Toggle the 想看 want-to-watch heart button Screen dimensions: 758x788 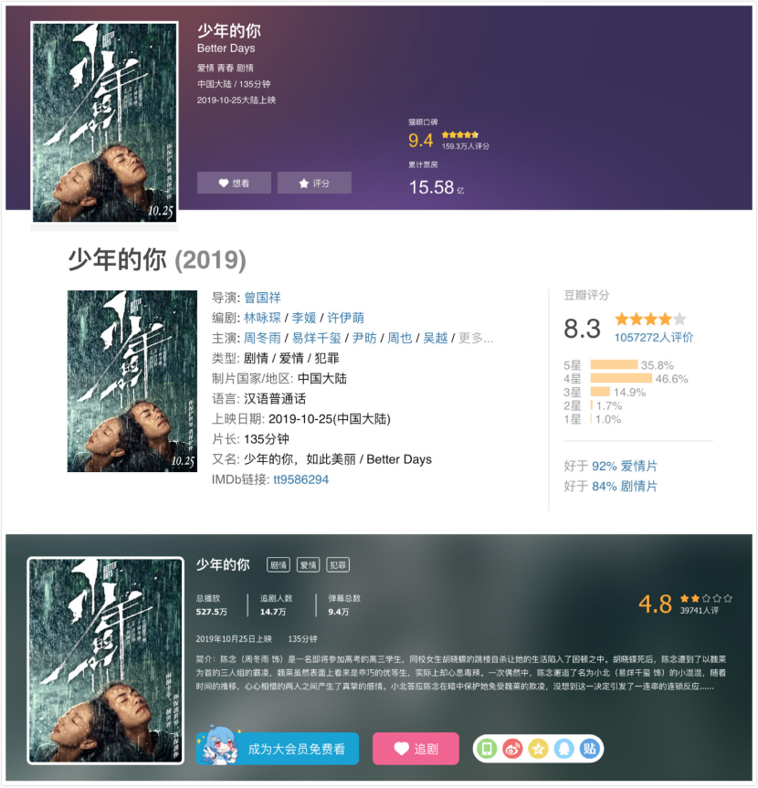pyautogui.click(x=234, y=183)
